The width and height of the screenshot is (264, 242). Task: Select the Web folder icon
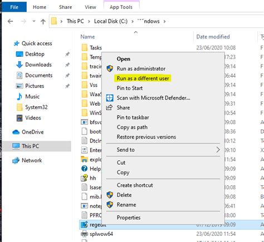pos(85,103)
